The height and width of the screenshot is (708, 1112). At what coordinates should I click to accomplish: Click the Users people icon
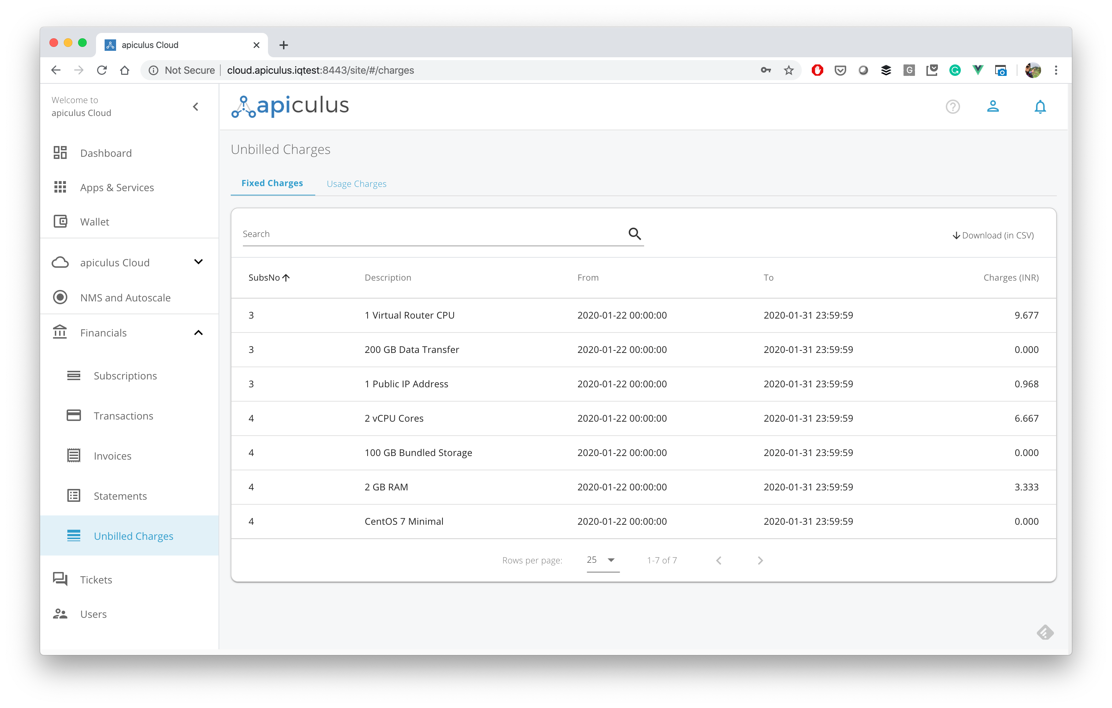(x=60, y=614)
